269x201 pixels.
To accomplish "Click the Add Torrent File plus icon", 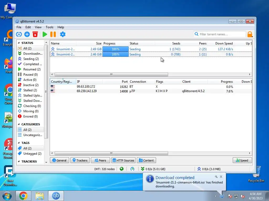I will pyautogui.click(x=27, y=34).
